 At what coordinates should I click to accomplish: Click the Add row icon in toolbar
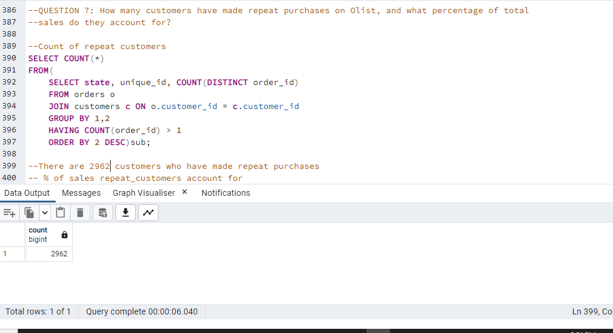[10, 213]
